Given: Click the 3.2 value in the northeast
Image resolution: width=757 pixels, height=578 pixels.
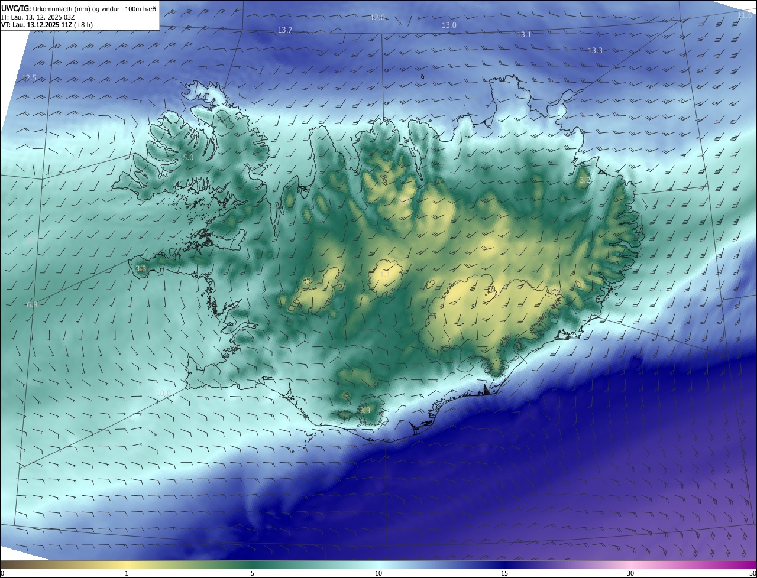Looking at the screenshot, I should [584, 179].
